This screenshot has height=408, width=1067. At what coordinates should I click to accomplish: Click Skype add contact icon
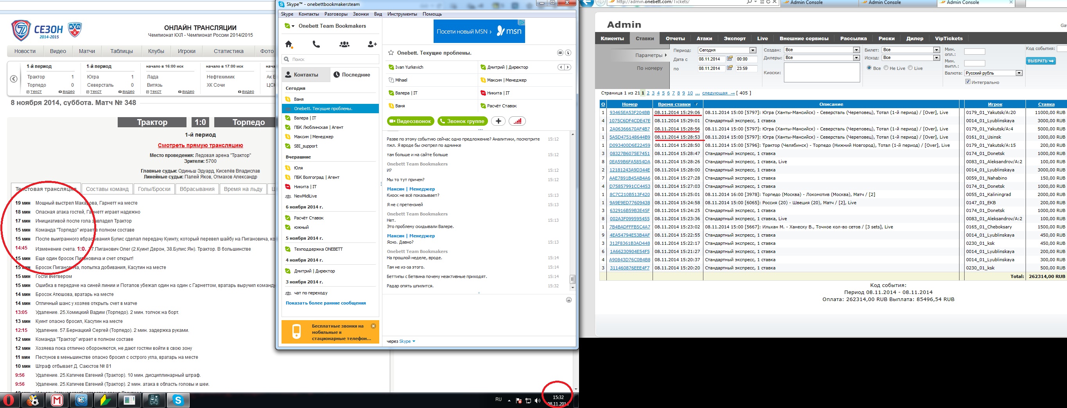[x=372, y=44]
